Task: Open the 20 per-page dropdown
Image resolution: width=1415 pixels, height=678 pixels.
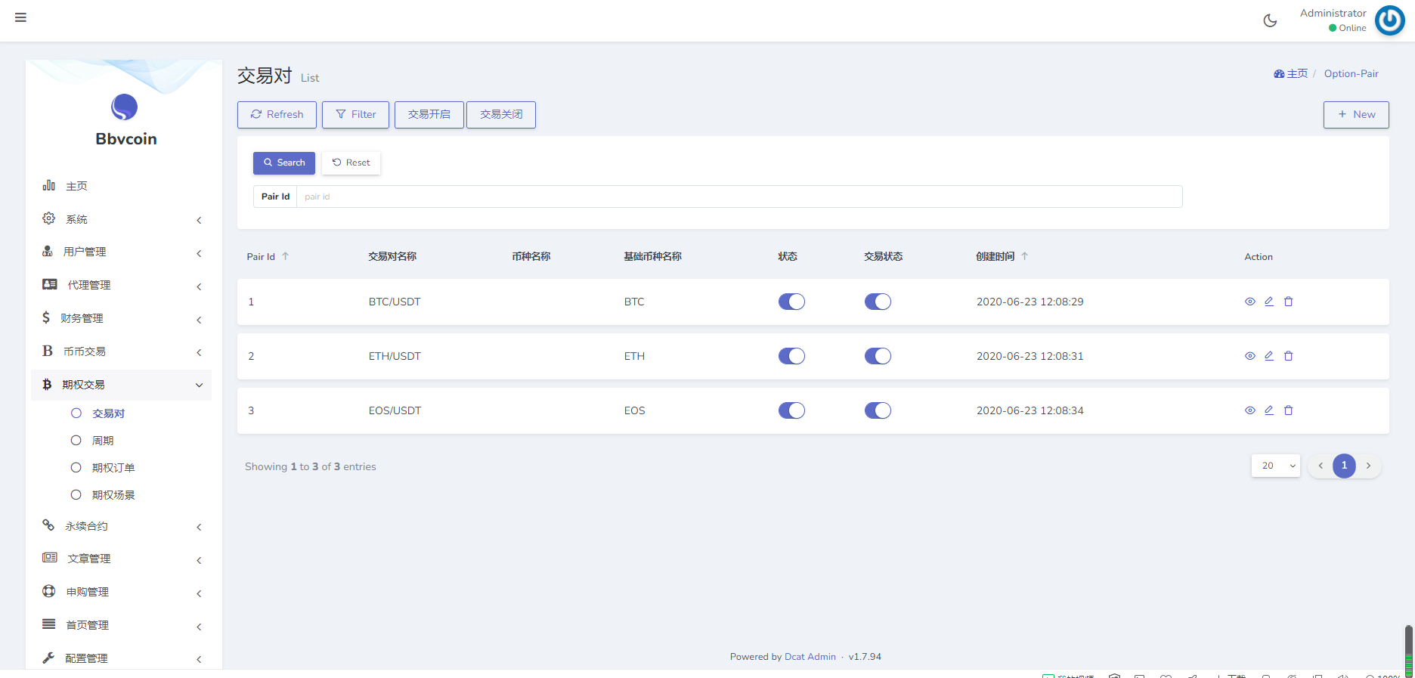Action: 1276,466
